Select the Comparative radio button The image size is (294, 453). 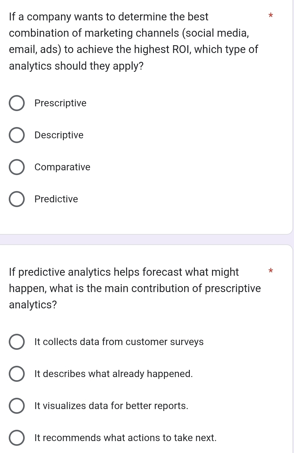tap(17, 167)
